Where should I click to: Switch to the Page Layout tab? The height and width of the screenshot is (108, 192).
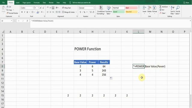(26, 3)
